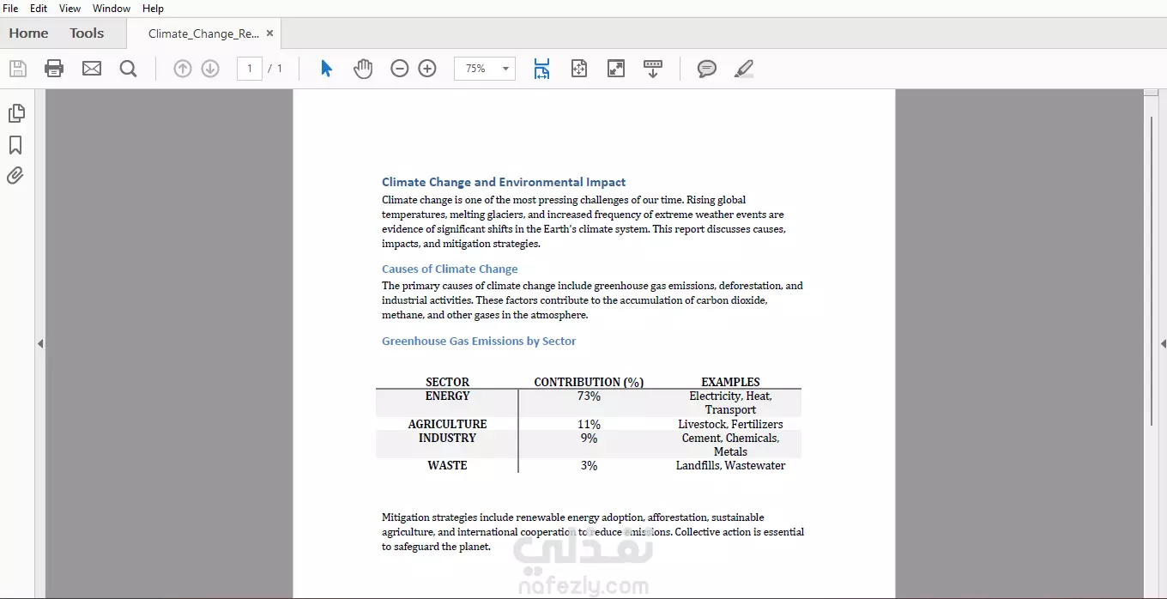Image resolution: width=1167 pixels, height=599 pixels.
Task: Open the Bookmarks sidebar icon
Action: click(x=15, y=145)
